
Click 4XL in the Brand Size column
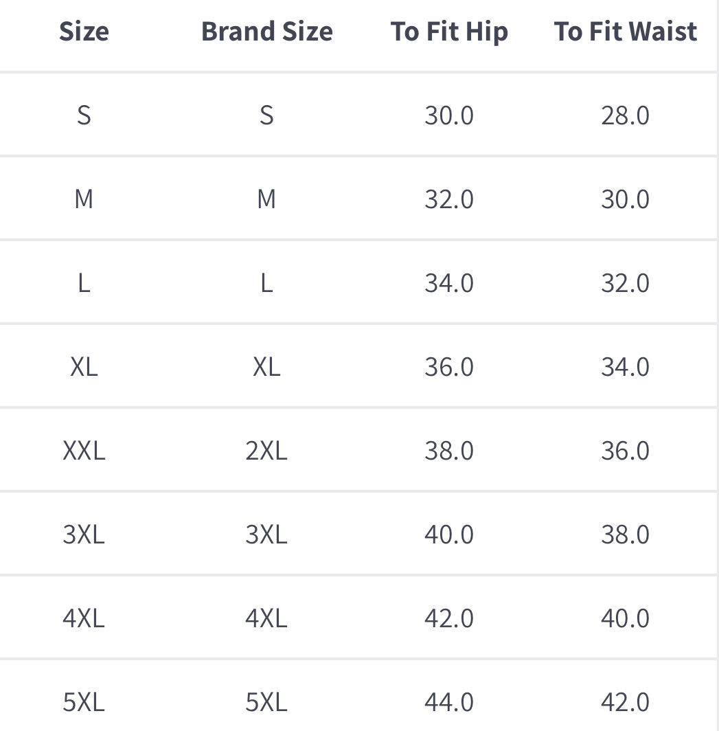[x=266, y=618]
